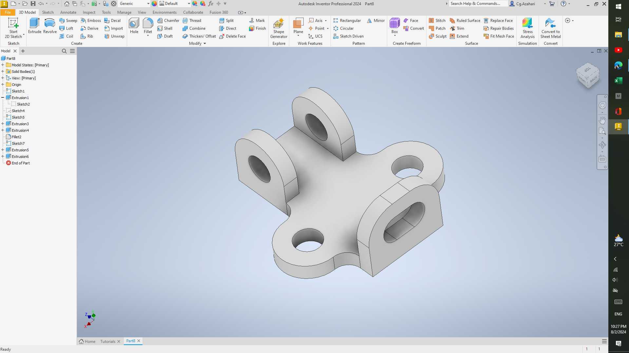Collapse the Extrusion1 node
The width and height of the screenshot is (629, 353).
(3, 98)
